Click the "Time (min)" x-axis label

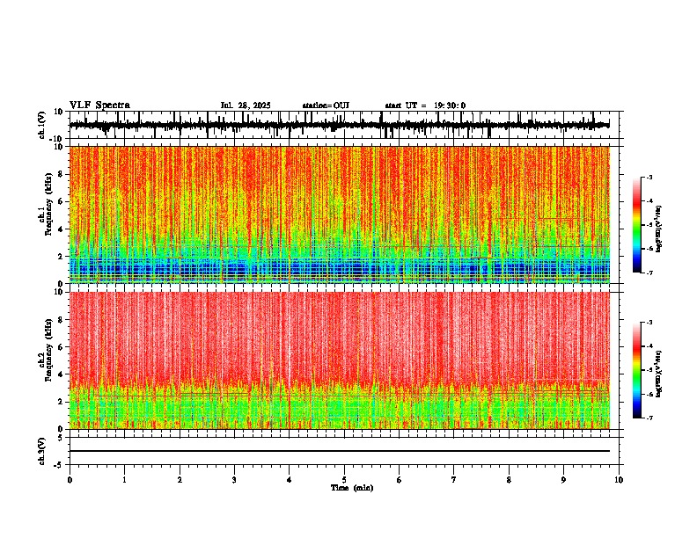point(352,488)
